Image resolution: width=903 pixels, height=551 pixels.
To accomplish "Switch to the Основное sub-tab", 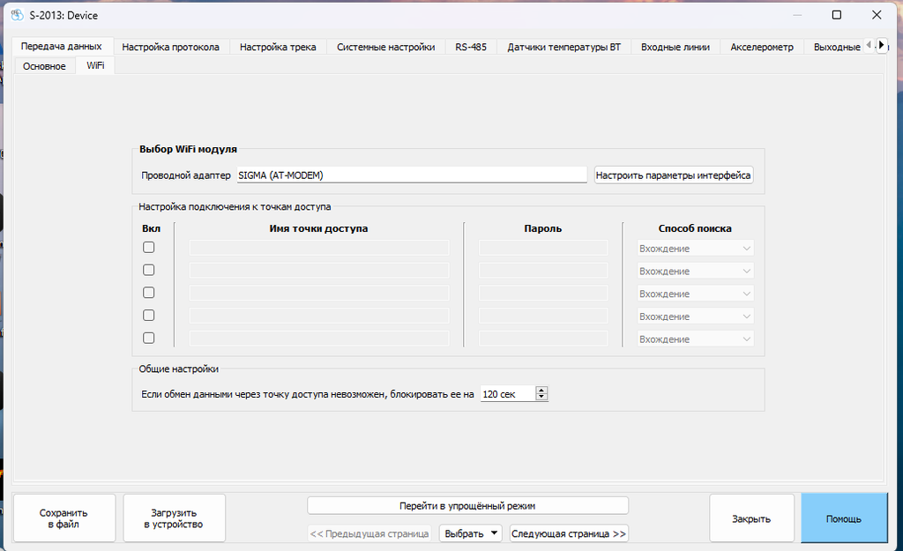I will pyautogui.click(x=44, y=65).
